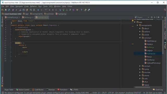Click Collapse All icon in Project panel
Screen dimensions: 167x94
pyautogui.click(x=154, y=17)
